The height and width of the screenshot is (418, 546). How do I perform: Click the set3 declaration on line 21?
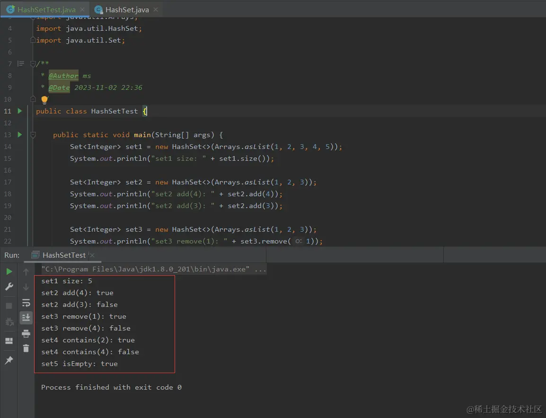193,229
